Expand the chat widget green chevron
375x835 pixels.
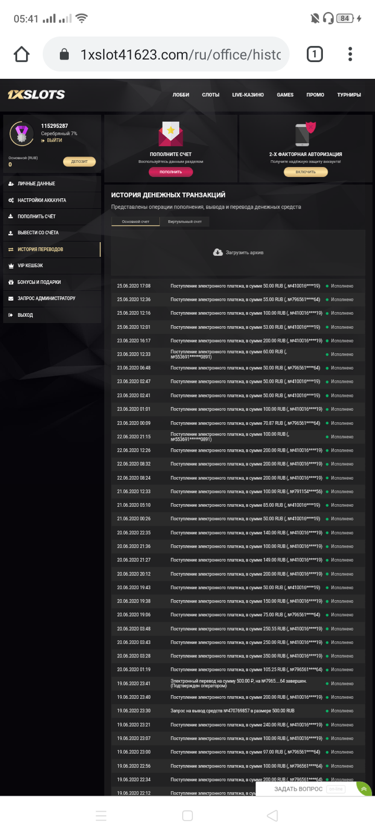coord(364,789)
